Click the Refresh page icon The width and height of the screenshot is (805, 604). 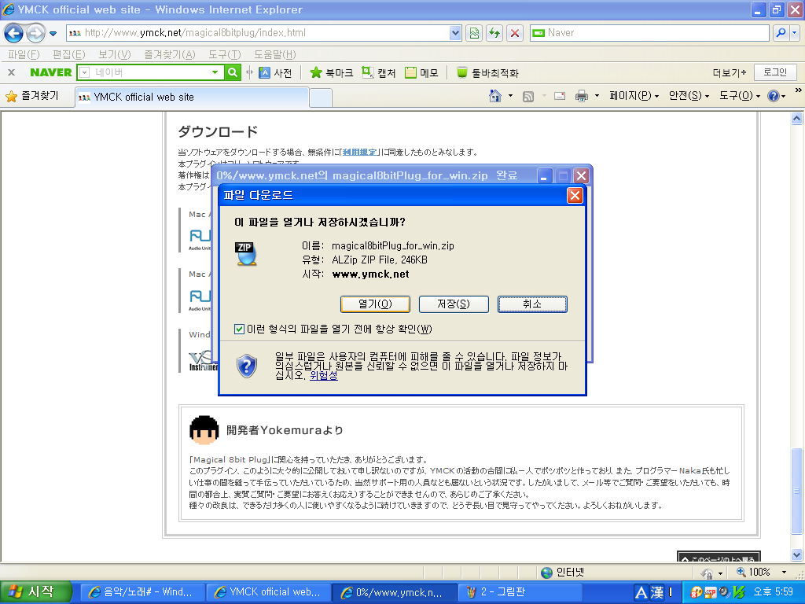pyautogui.click(x=494, y=33)
